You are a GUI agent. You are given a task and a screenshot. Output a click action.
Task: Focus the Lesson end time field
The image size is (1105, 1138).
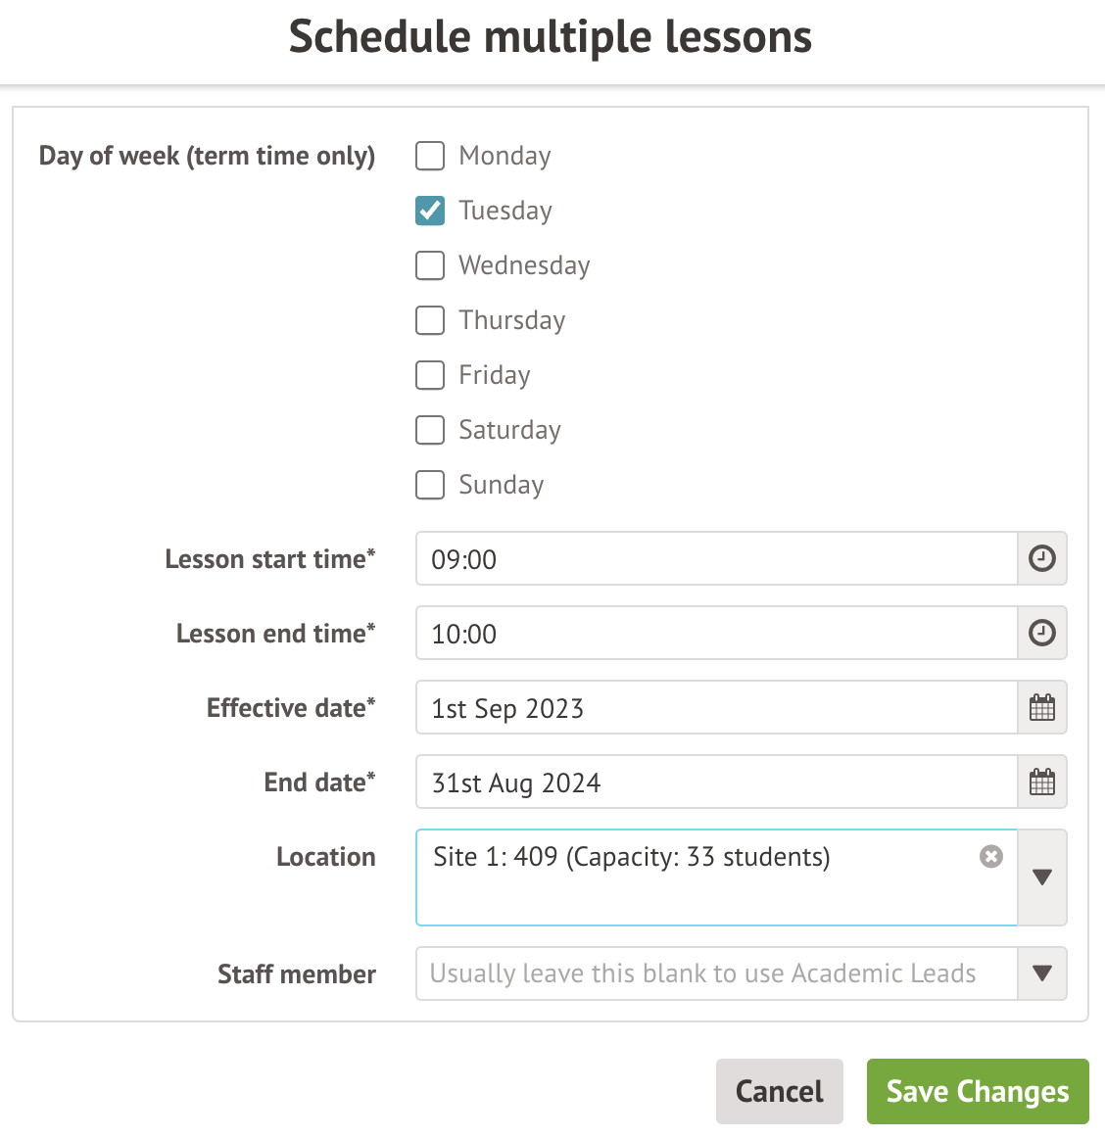pos(716,634)
